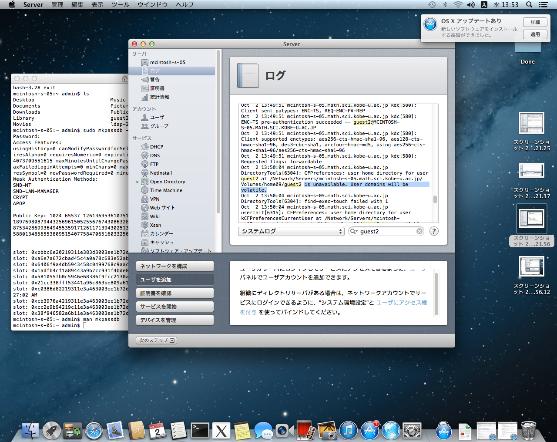
Task: Select desktop file スクリーンショット 2…21.37
Action: pos(531,181)
